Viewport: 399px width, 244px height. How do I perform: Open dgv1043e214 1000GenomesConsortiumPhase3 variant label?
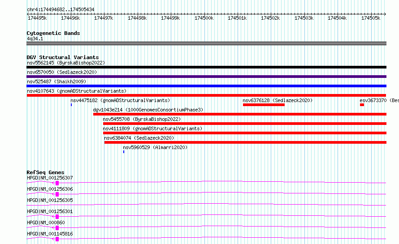point(148,110)
